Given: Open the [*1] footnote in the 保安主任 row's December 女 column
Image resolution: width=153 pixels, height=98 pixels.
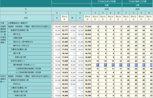Looking at the screenshot, I should coord(82,84).
